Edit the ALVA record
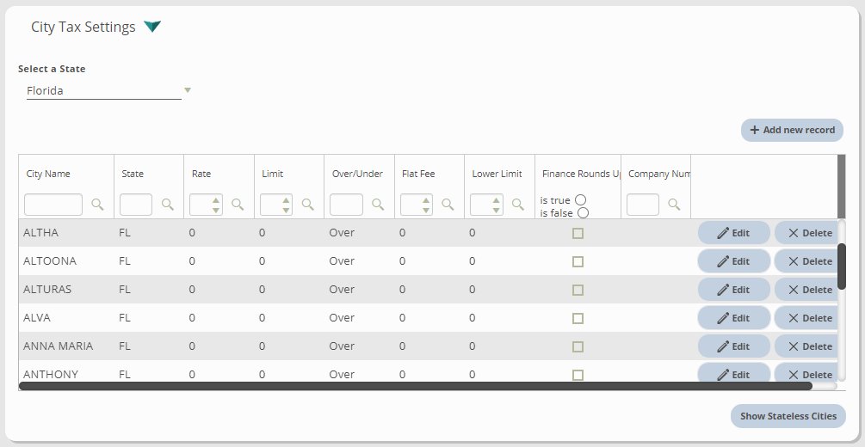865x447 pixels. click(733, 318)
